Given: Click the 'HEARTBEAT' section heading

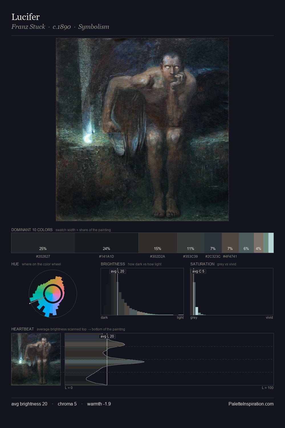Looking at the screenshot, I should (23, 329).
